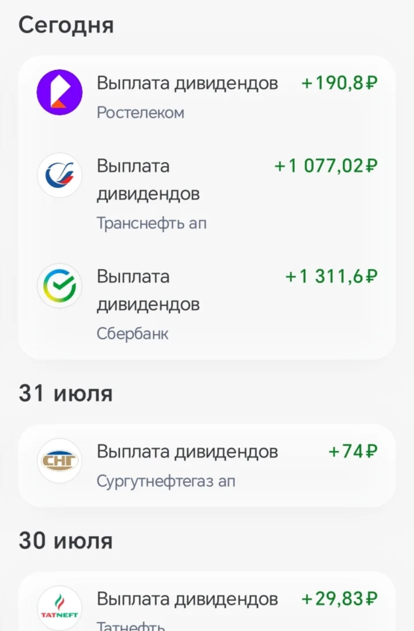Click the Сбербанк company name label

click(x=132, y=333)
